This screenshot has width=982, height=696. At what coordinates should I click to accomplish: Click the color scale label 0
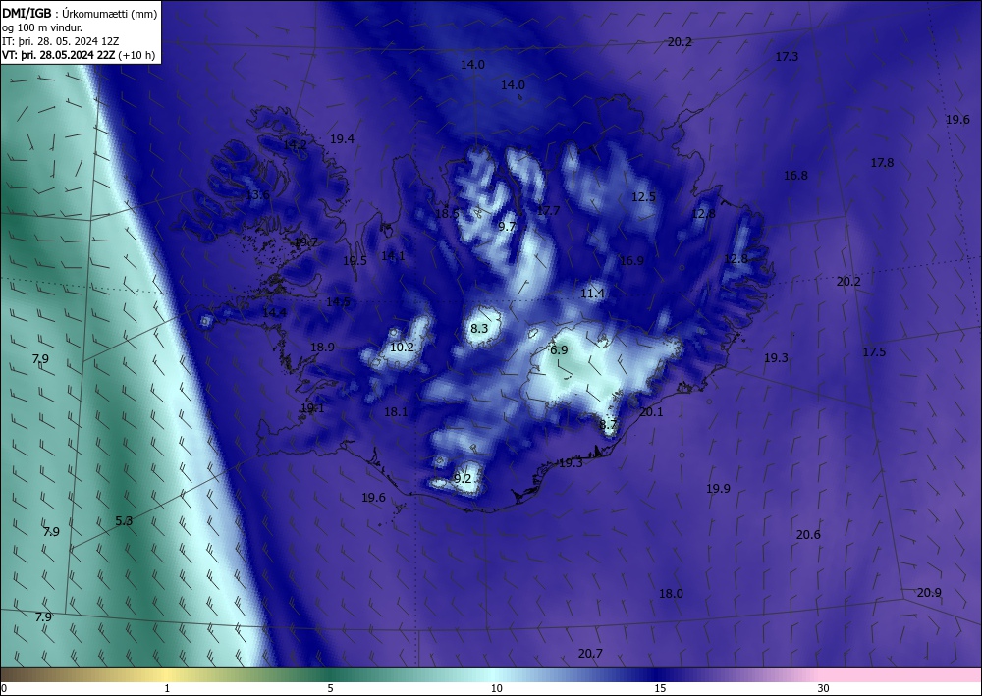[x=4, y=688]
